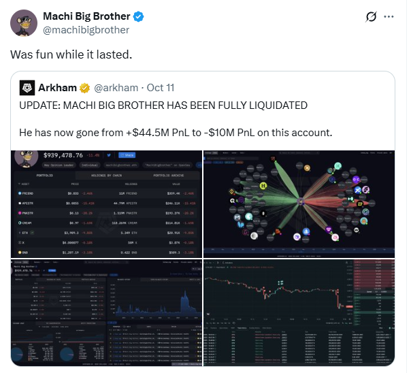411x373 pixels.
Task: Open the price chart screenshot thumbnail
Action: click(x=299, y=312)
